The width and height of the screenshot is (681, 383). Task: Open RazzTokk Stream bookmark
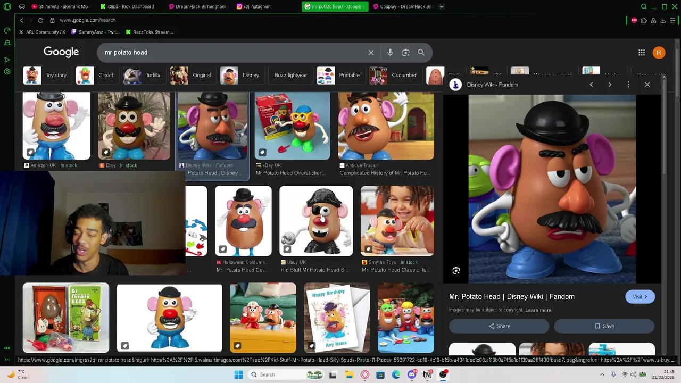click(x=150, y=32)
